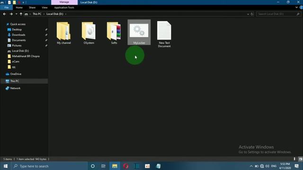Viewport: 303px width, 170px height.
Task: Select This PC in navigation pane
Action: (15, 81)
